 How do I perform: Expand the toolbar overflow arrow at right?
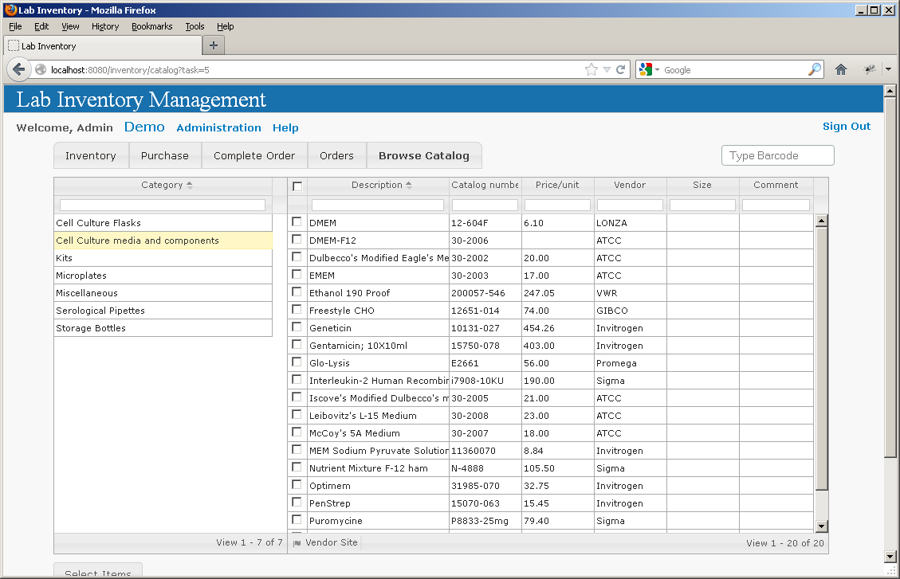click(888, 70)
